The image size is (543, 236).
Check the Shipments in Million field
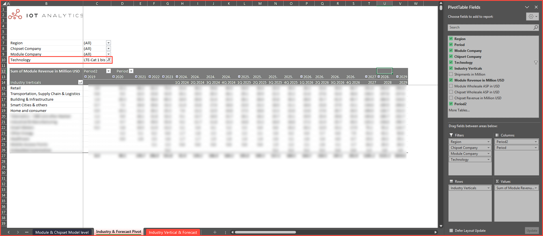[451, 74]
